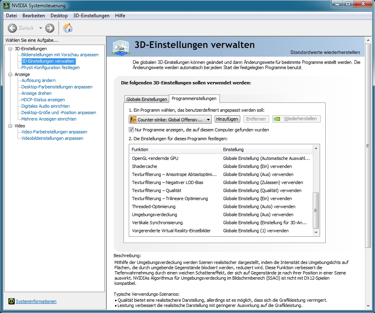Click the settings list scroll-up arrow
Screen dimensions: 375x313
pyautogui.click(x=316, y=148)
